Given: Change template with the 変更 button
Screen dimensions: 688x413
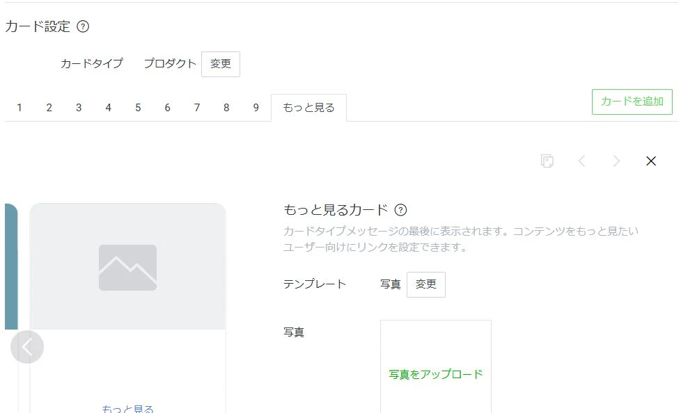Looking at the screenshot, I should 426,284.
